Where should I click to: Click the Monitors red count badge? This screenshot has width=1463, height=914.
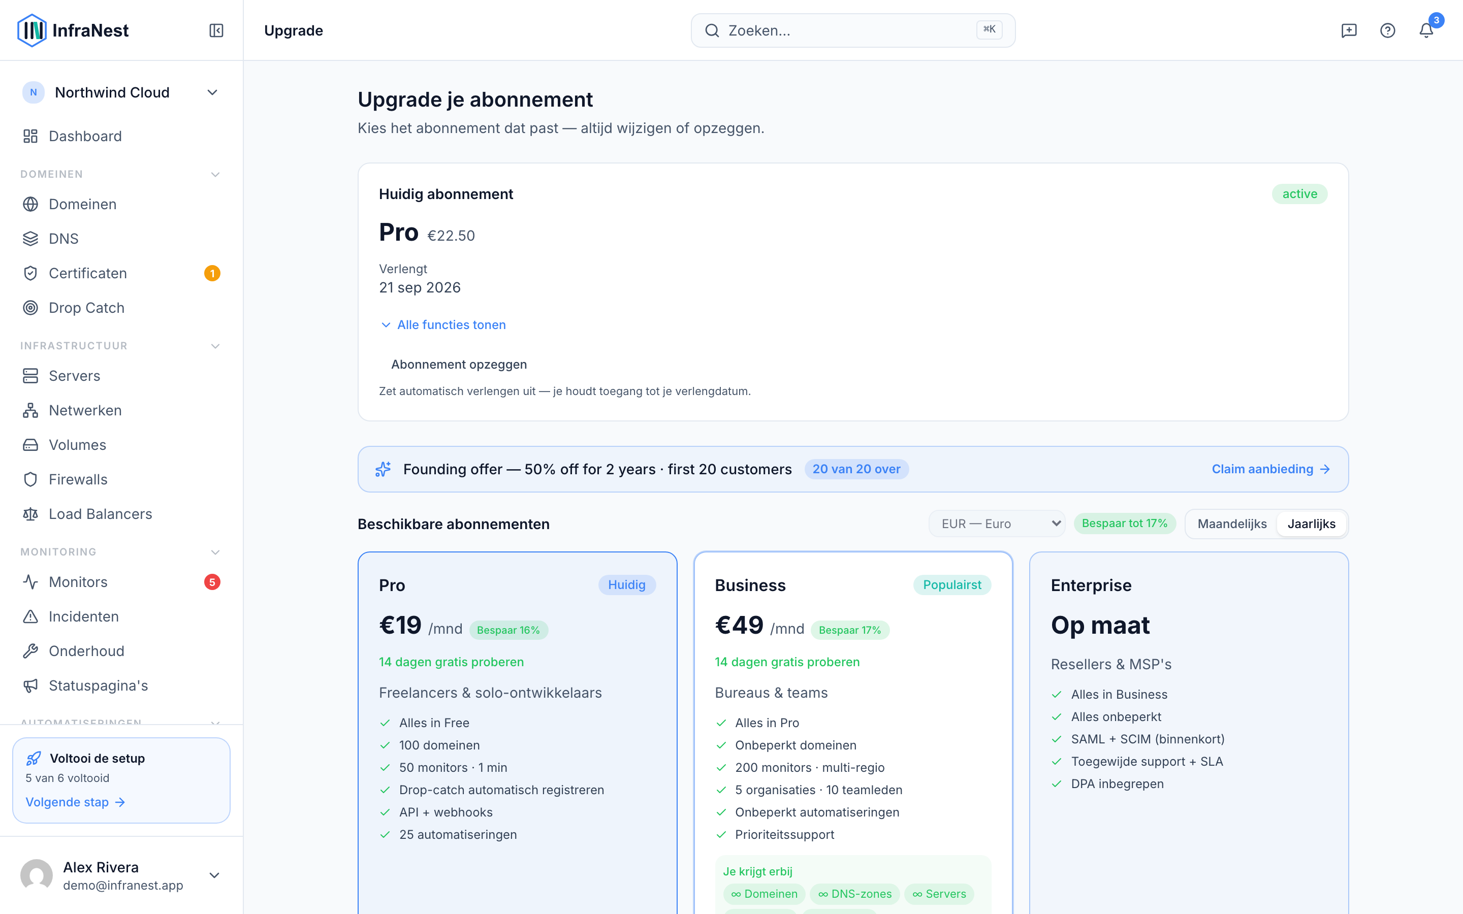pos(212,582)
